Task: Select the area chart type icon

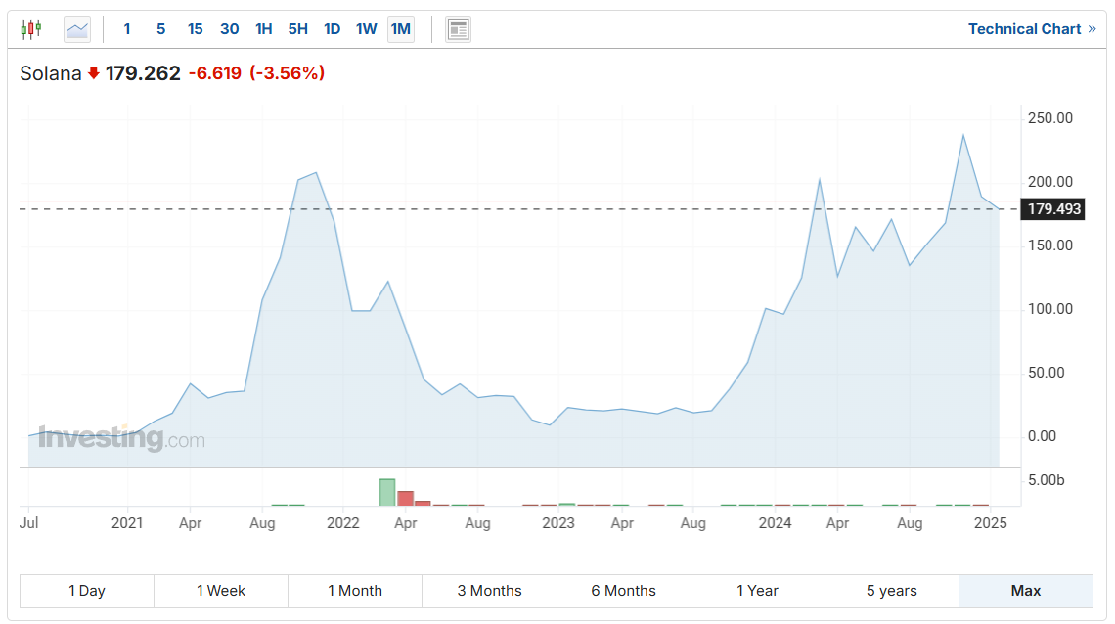Action: (77, 29)
